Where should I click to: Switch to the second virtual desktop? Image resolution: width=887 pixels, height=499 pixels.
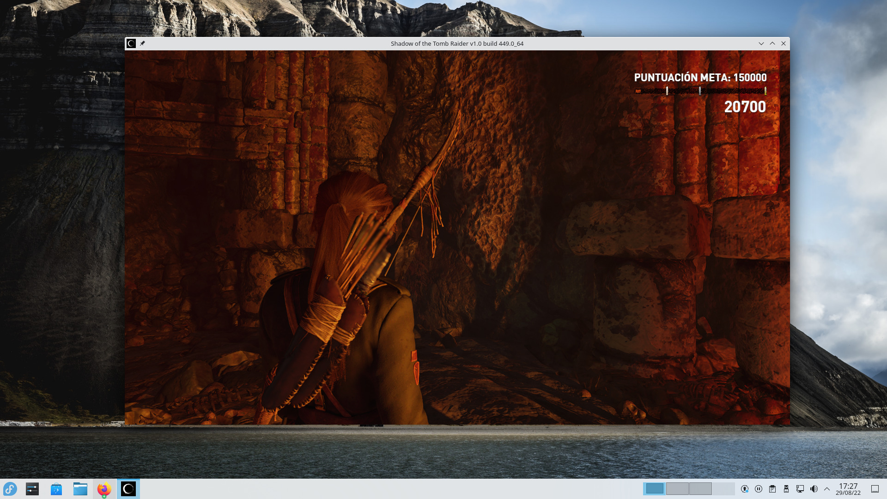coord(678,489)
